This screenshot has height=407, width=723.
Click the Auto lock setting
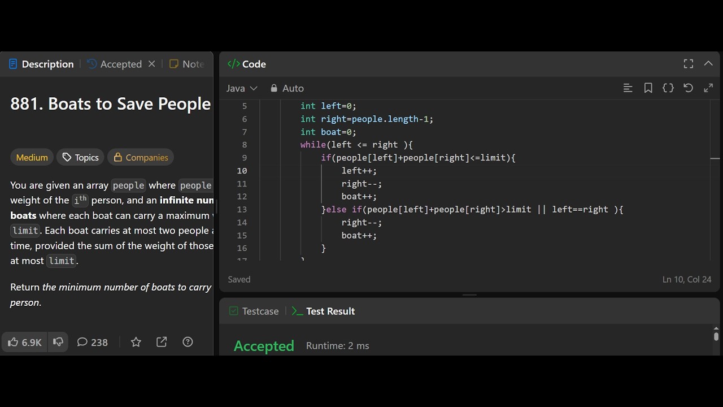(x=287, y=88)
